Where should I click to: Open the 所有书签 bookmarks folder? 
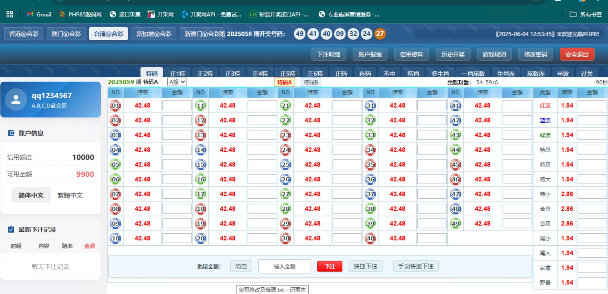coord(586,14)
